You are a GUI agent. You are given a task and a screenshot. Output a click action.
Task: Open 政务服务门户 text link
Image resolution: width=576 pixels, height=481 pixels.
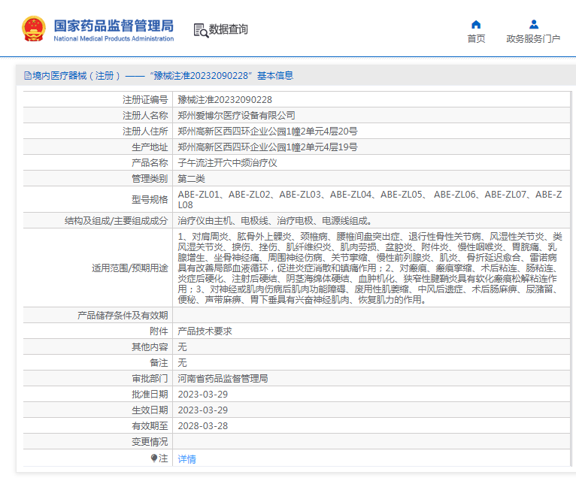pyautogui.click(x=533, y=38)
